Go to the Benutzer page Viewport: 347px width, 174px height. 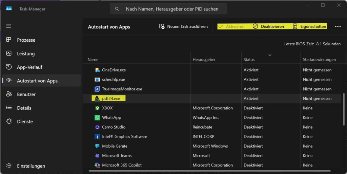(42, 94)
